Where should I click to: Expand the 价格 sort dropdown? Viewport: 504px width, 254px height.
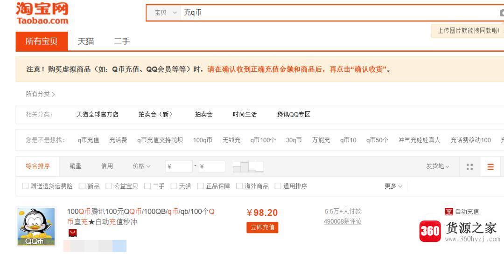(x=141, y=166)
